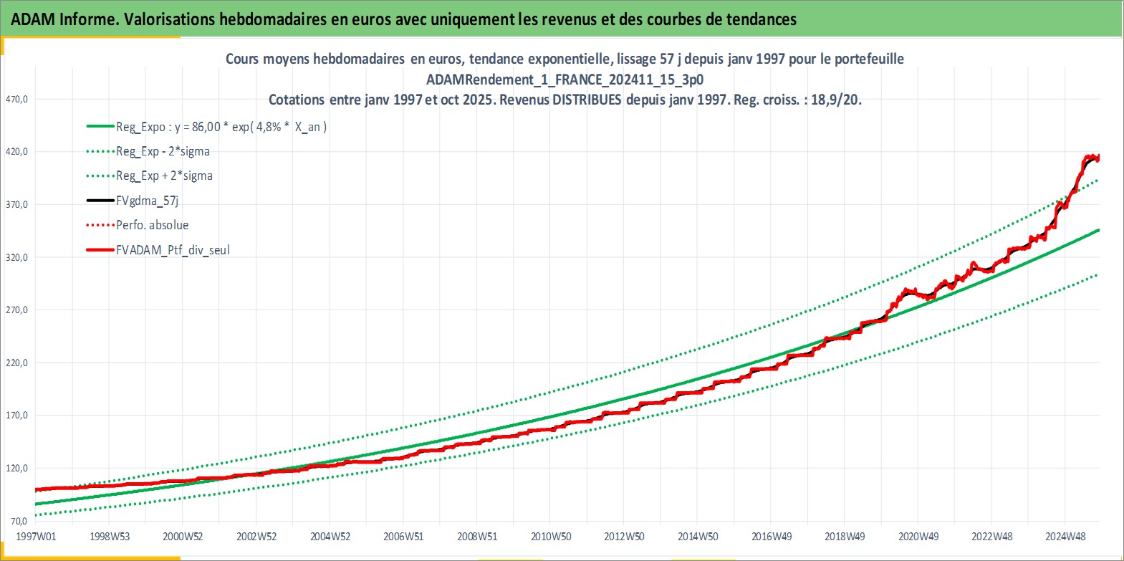Screen dimensions: 1124x561
Task: Click x-axis label 1998W53
Action: coord(110,536)
